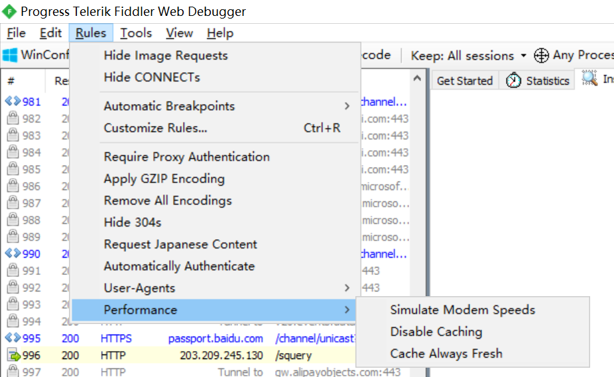Open the File menu
The image size is (614, 377).
[16, 33]
